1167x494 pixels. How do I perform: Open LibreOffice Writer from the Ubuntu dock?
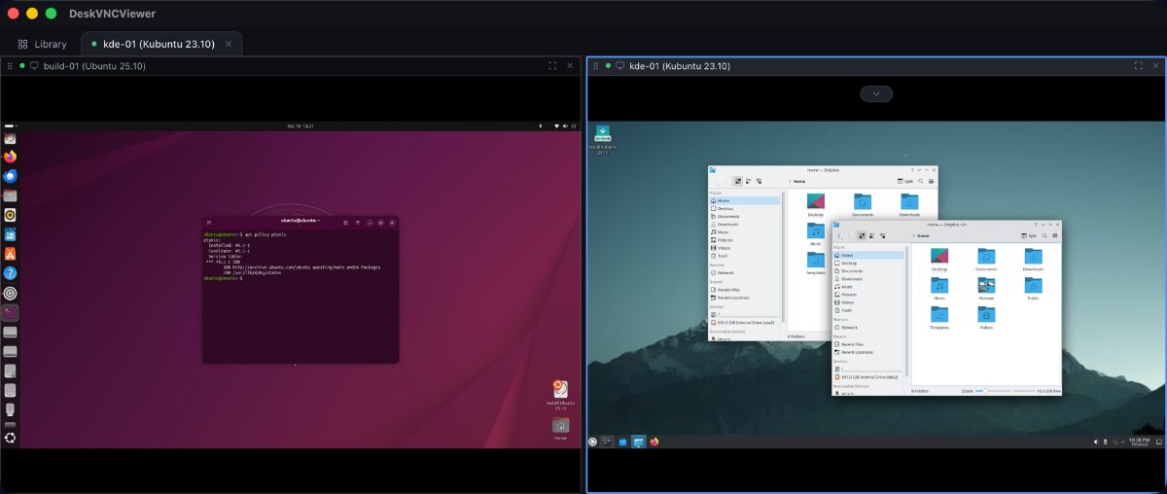click(x=10, y=234)
